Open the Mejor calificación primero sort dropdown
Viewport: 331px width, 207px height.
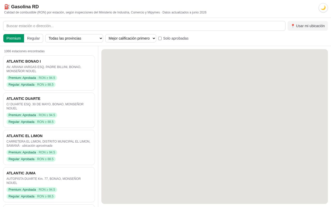pyautogui.click(x=131, y=38)
